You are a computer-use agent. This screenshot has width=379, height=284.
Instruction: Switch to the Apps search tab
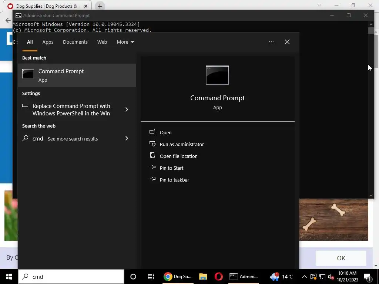pyautogui.click(x=48, y=42)
